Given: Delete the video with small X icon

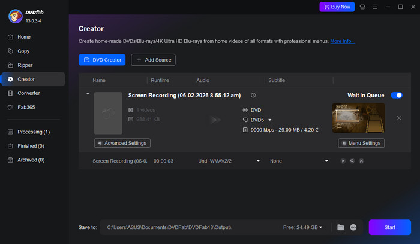Looking at the screenshot, I should tap(361, 161).
